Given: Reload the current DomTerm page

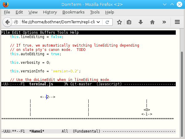Looking at the screenshot, I should [107, 22].
